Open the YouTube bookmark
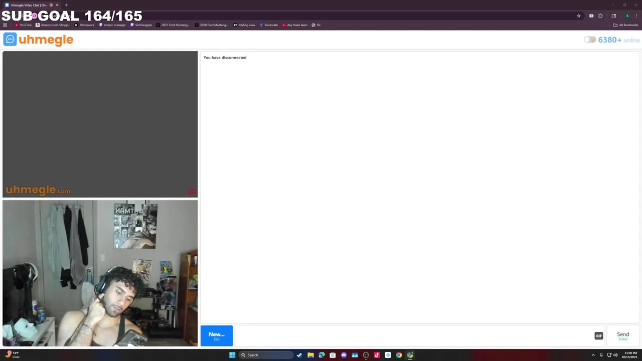 click(23, 25)
